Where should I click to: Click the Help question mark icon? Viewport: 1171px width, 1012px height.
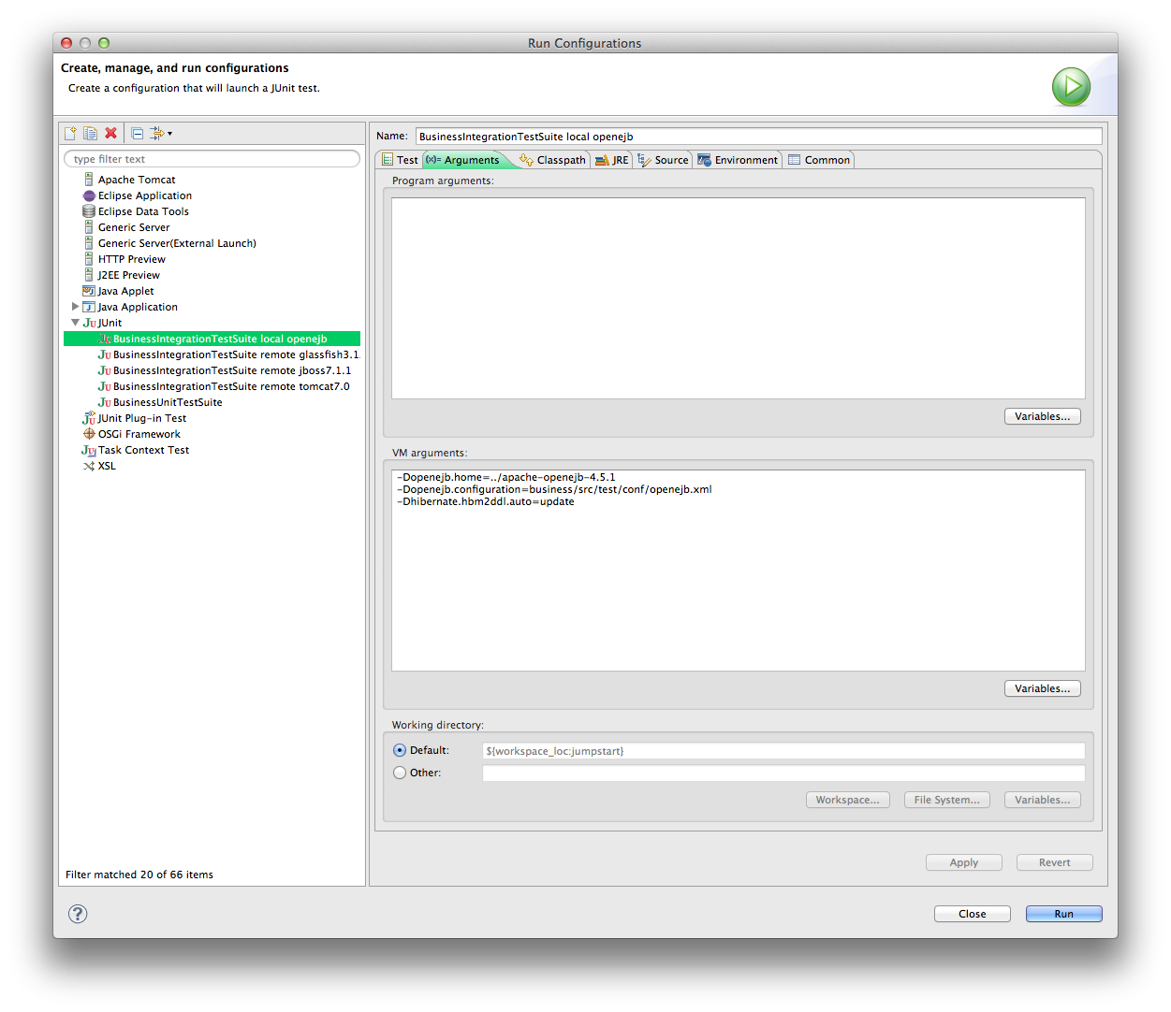78,914
